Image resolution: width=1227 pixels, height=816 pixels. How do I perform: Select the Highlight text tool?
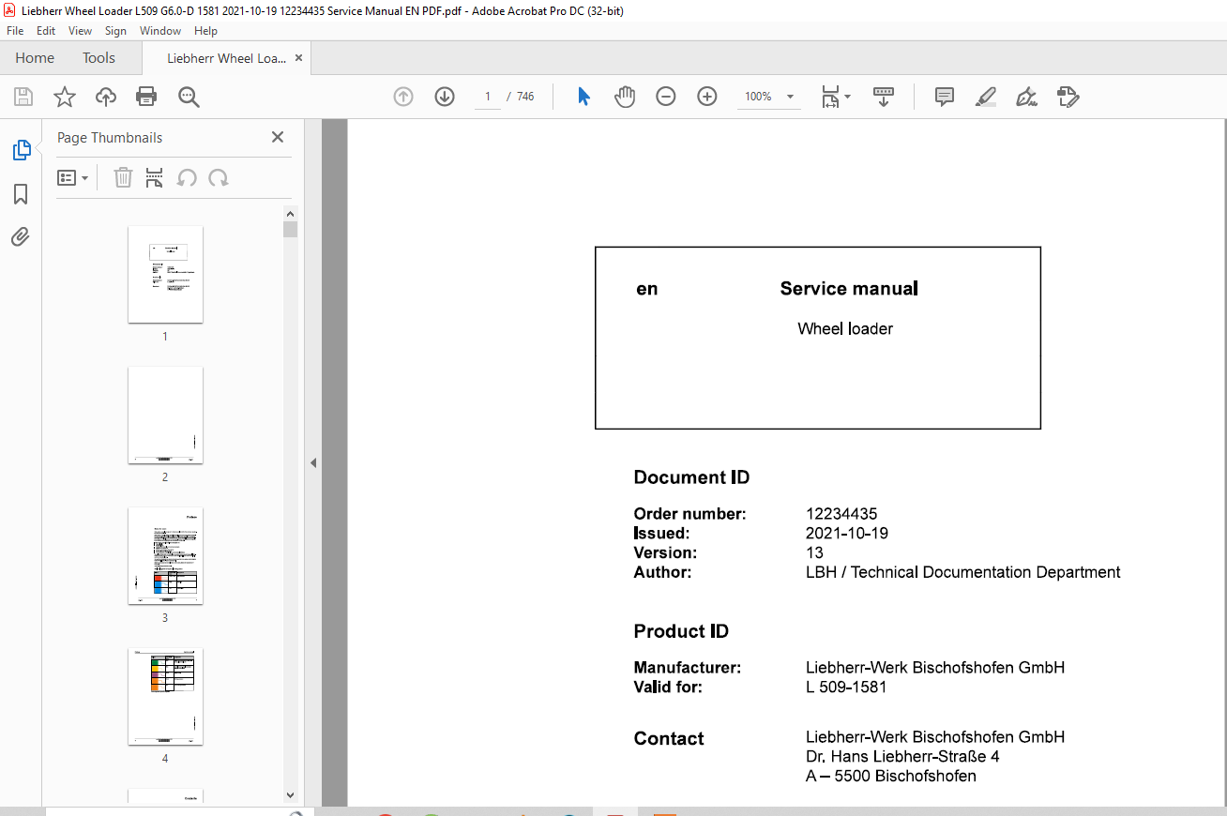pos(986,97)
